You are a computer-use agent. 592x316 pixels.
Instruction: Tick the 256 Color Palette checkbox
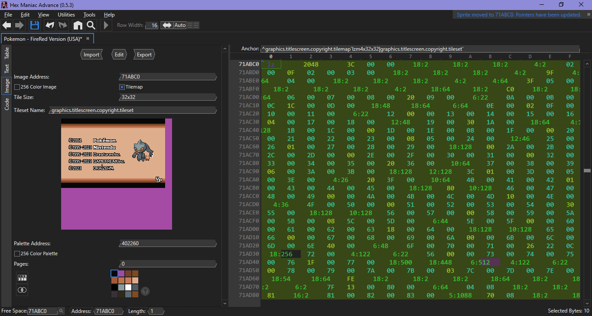(x=17, y=253)
